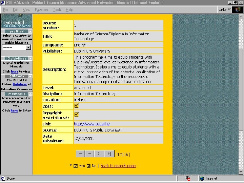This screenshot has height=183, width=244.
Task: Expand the Links toolbar chevron
Action: coord(229,9)
